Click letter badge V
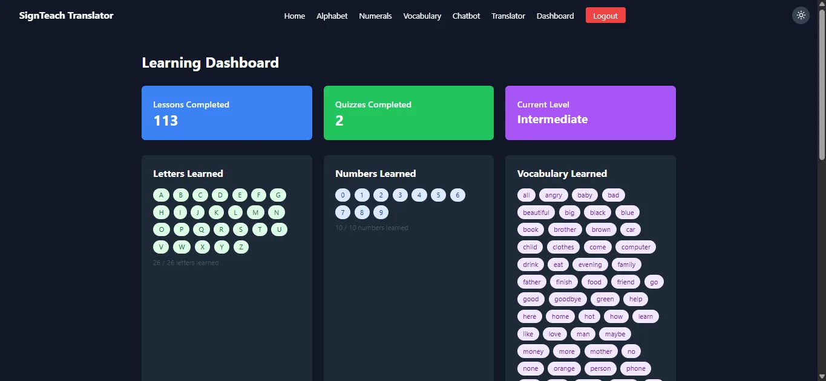Screen dimensions: 826x381 click(x=161, y=247)
